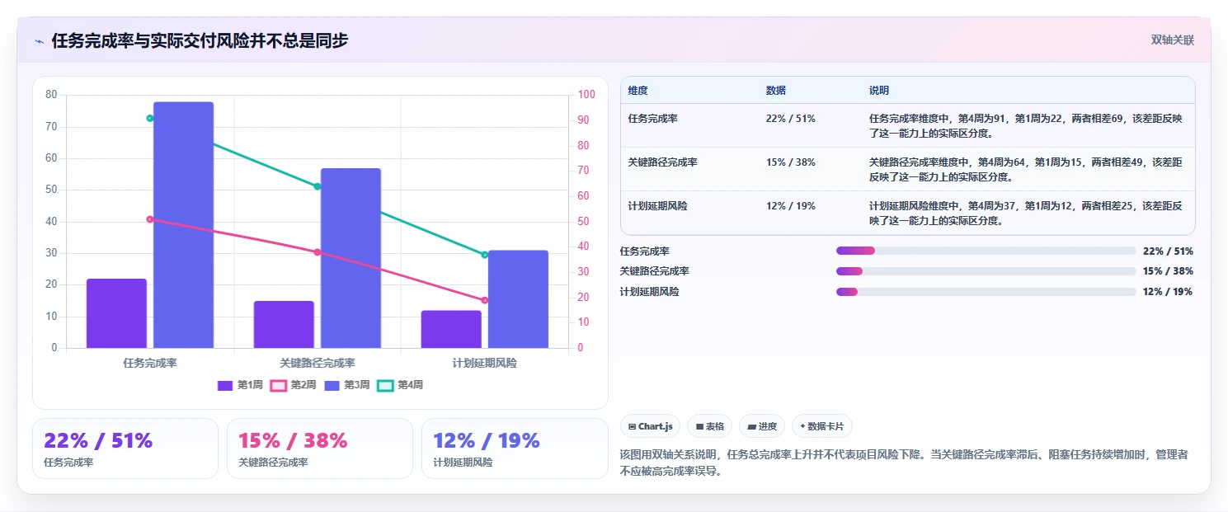Click the card title 任务完成率与实际交付风险并不总是同步
Screen dimensions: 1228x512
tap(200, 40)
